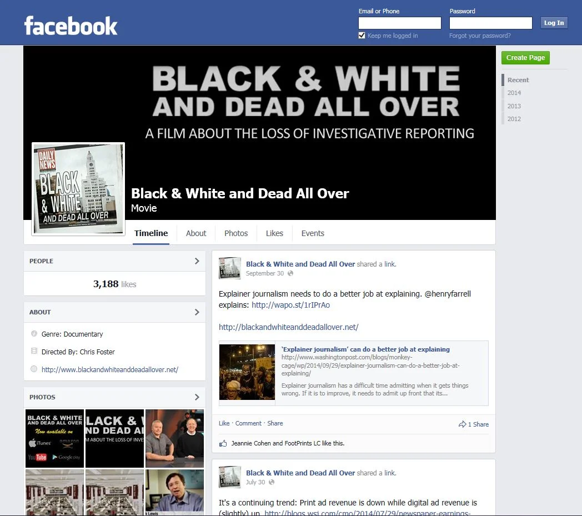Open the photo of man in blue shirt
The image size is (582, 516).
(174, 492)
